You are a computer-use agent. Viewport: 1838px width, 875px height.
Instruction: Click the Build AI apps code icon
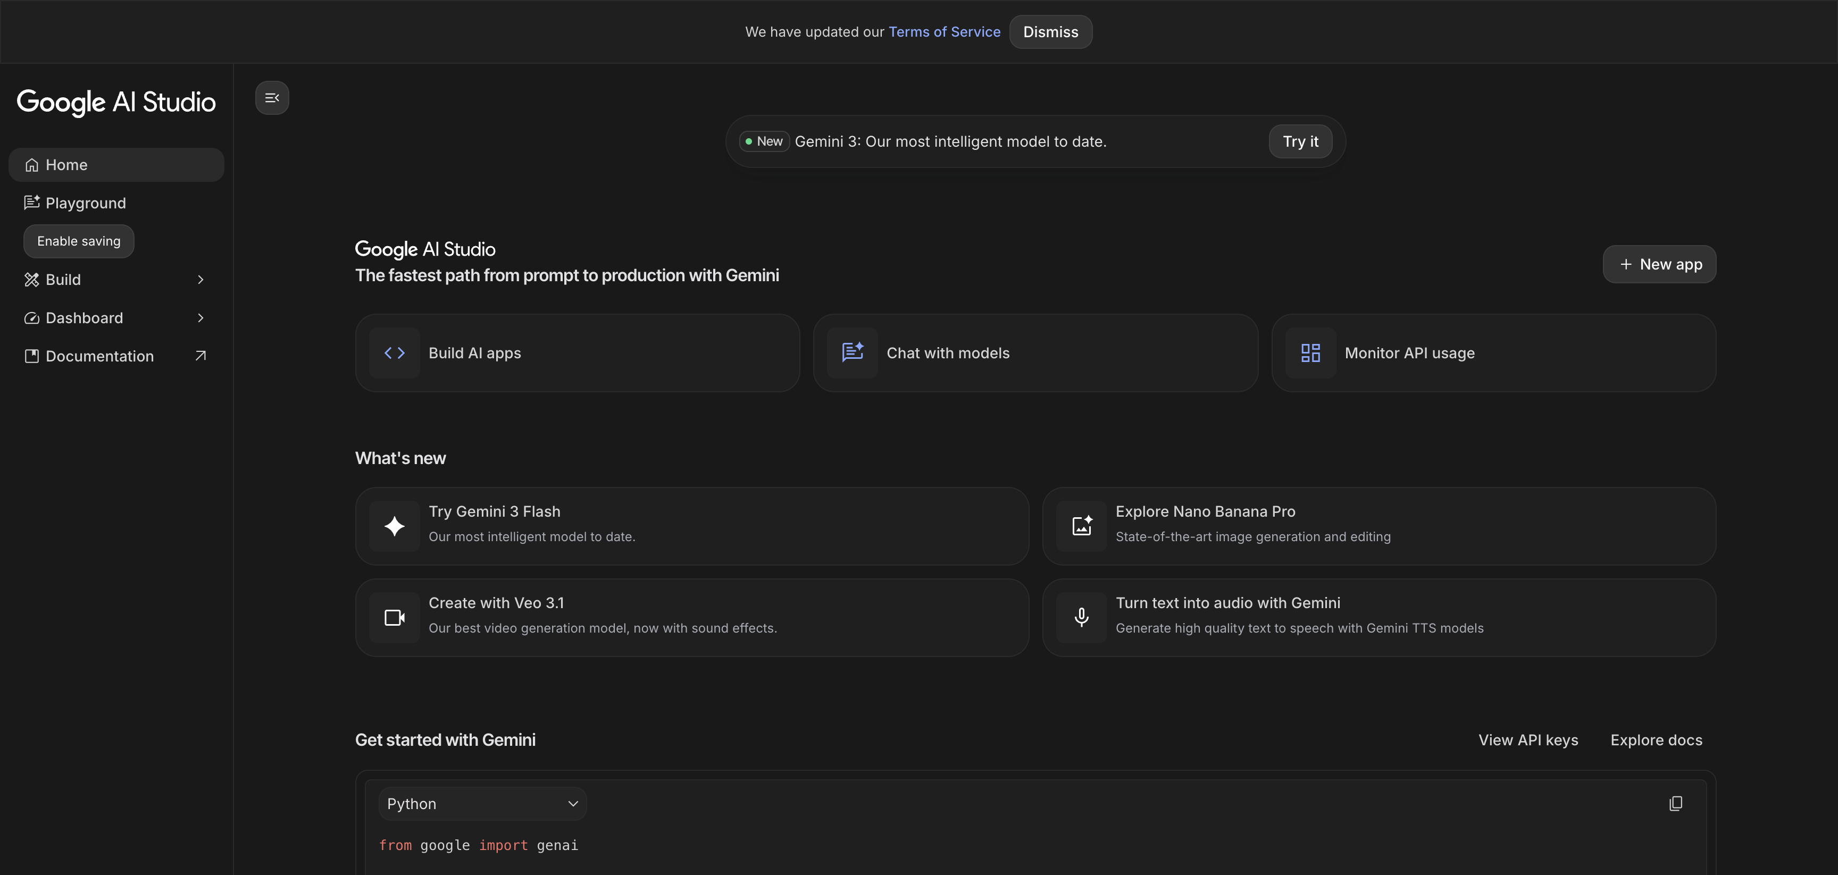[x=395, y=353]
